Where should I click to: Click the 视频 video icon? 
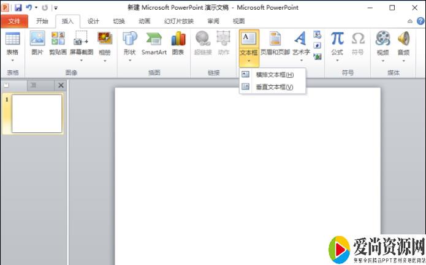pos(382,40)
